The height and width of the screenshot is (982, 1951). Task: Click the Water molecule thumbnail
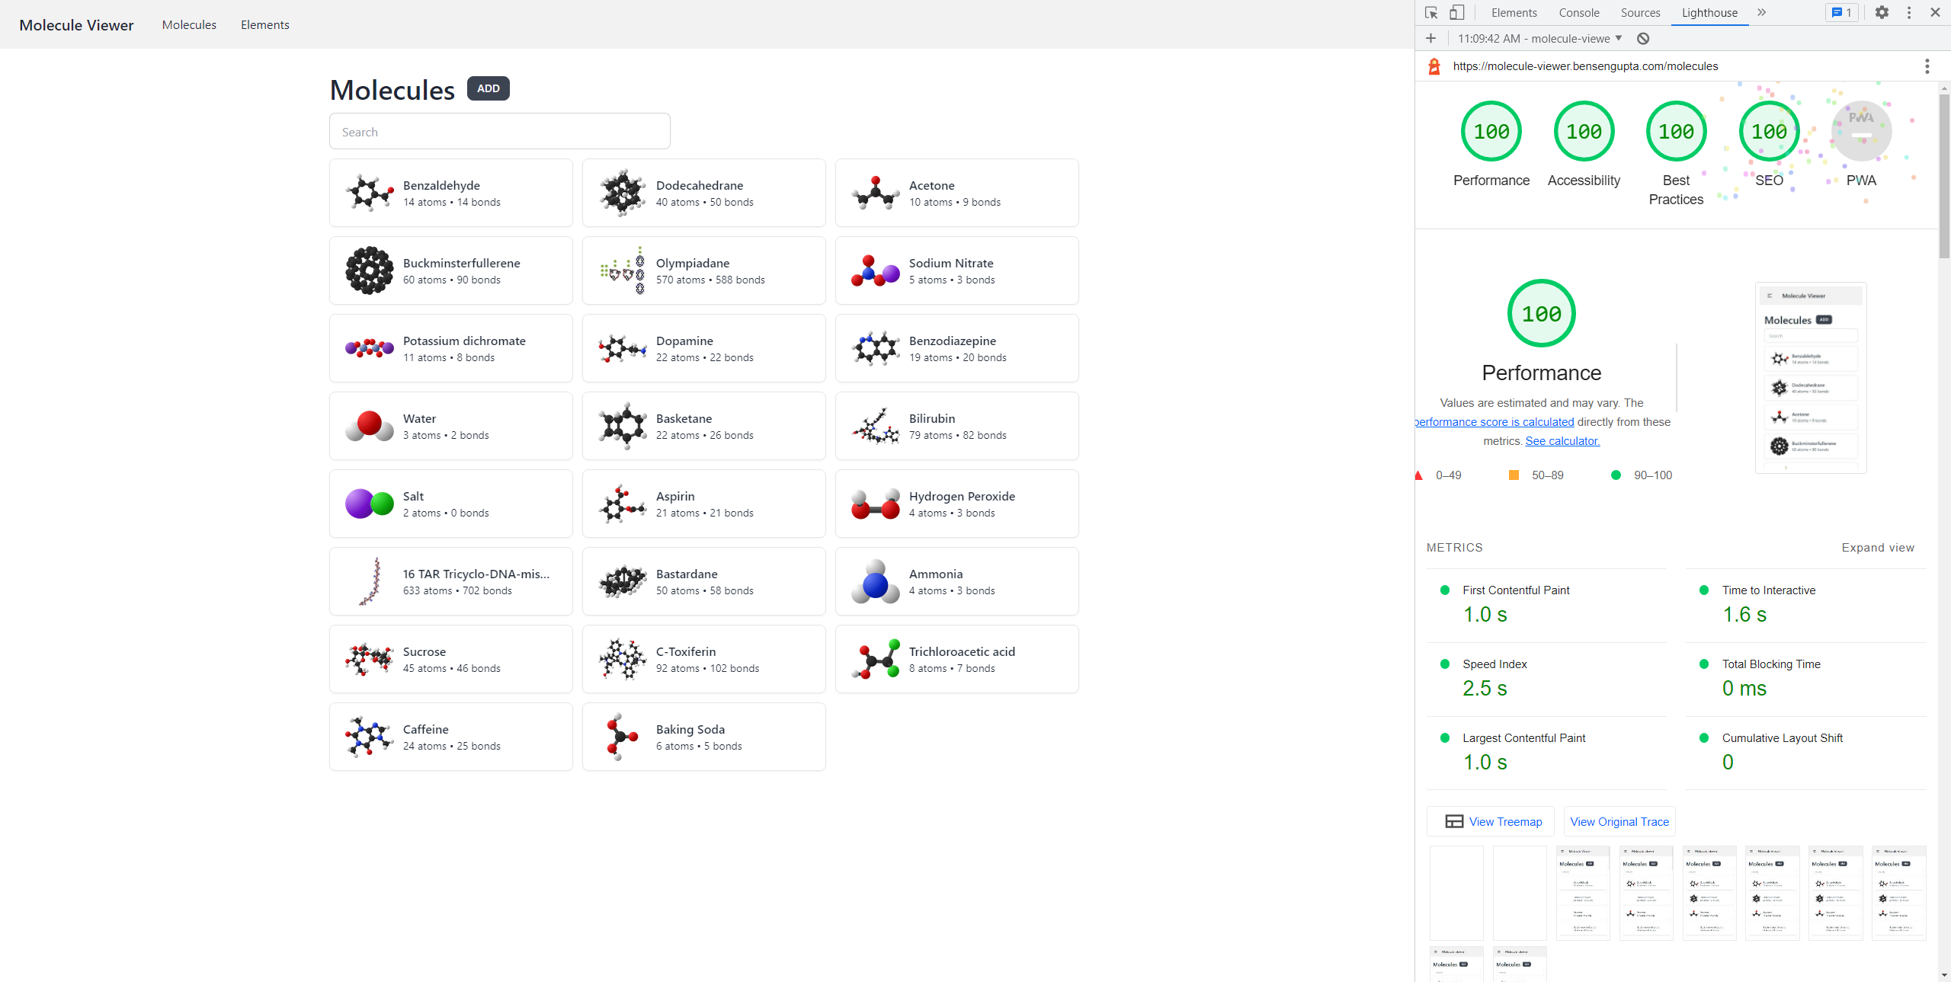370,426
